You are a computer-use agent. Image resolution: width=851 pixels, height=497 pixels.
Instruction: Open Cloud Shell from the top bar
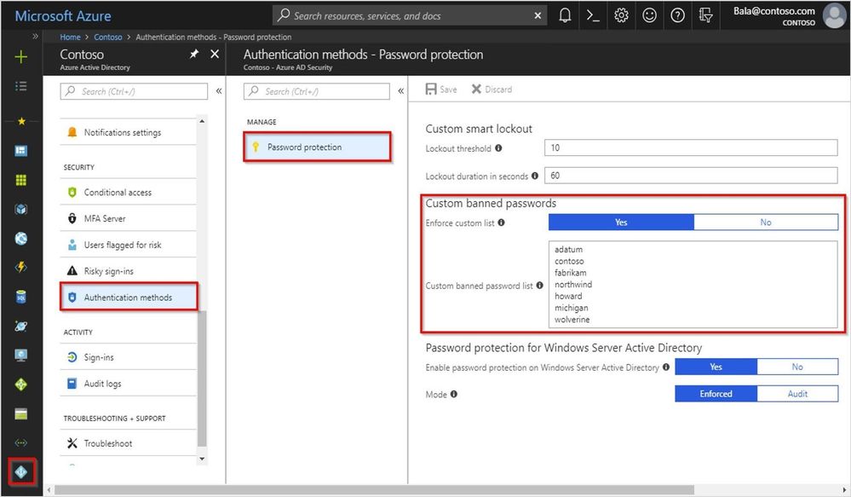[593, 15]
